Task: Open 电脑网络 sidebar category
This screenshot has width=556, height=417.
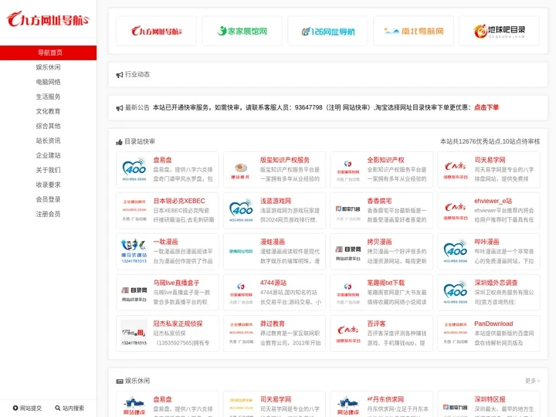Action: (48, 82)
